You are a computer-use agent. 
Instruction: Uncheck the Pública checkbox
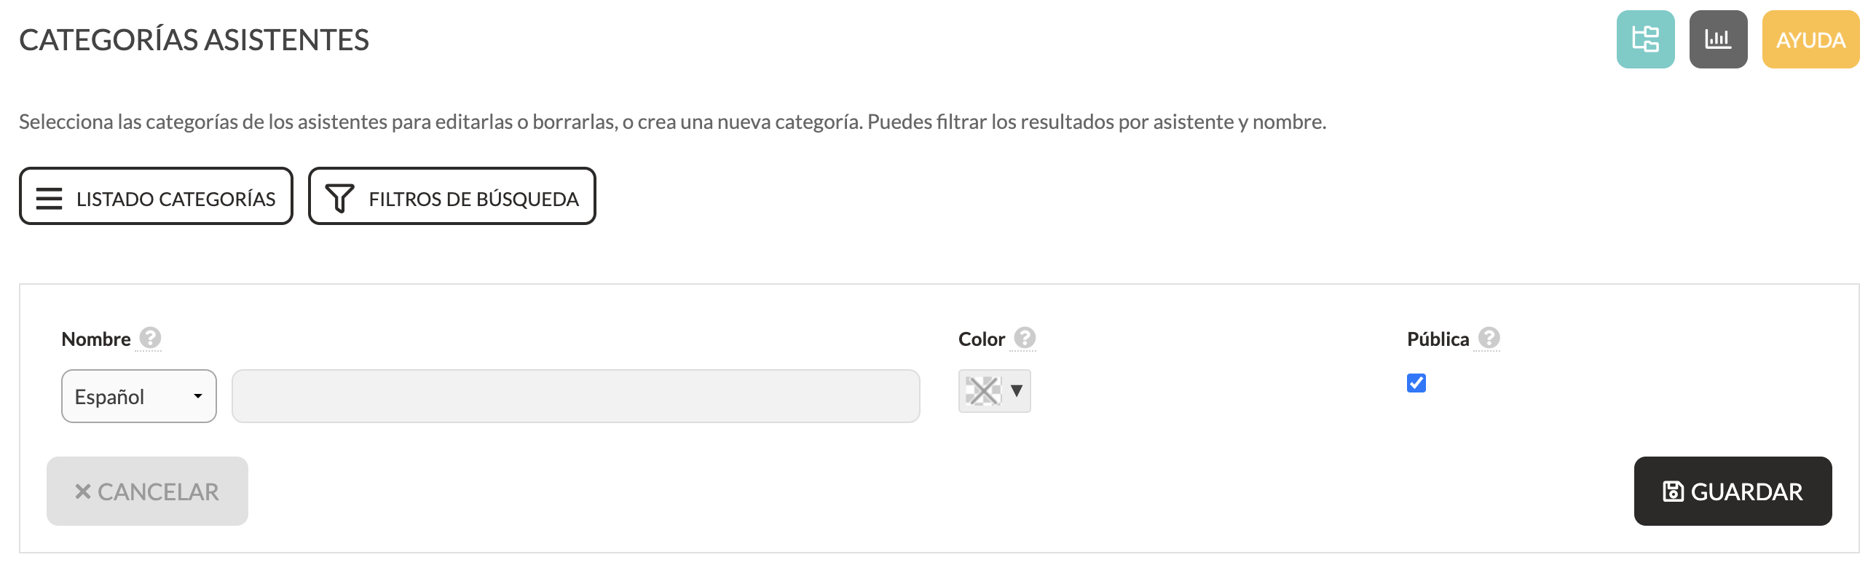1416,383
